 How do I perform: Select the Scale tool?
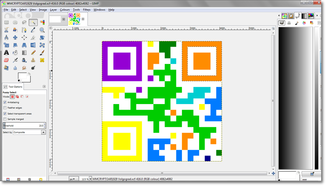[6, 45]
